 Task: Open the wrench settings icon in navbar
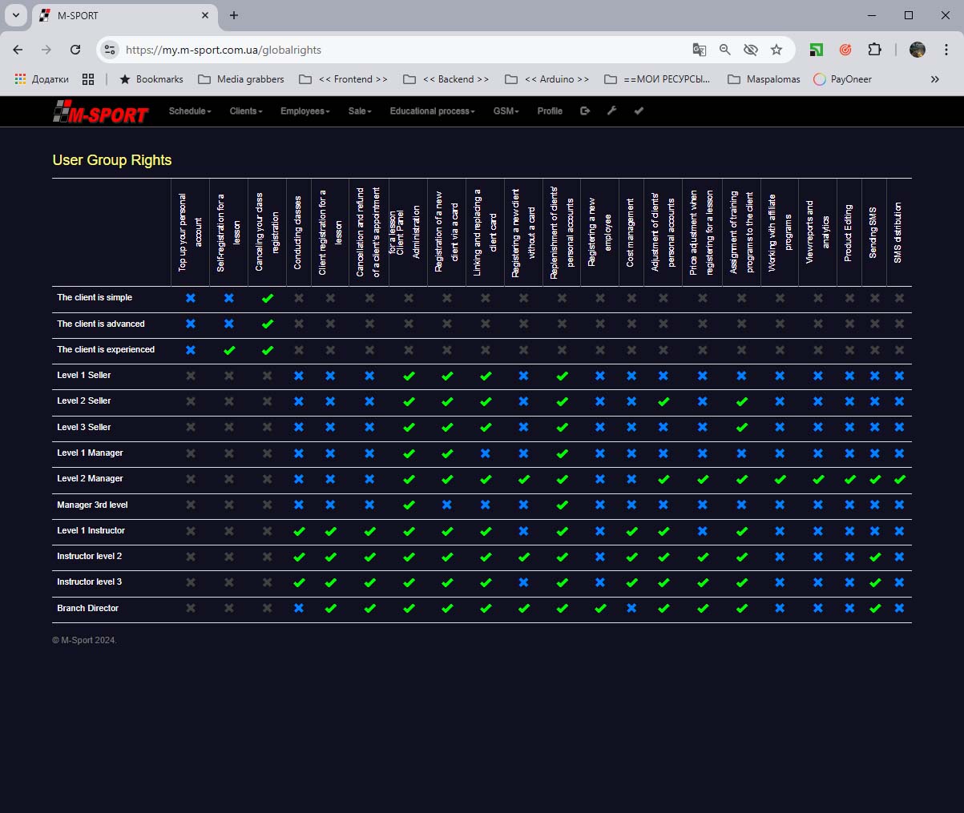(x=611, y=111)
